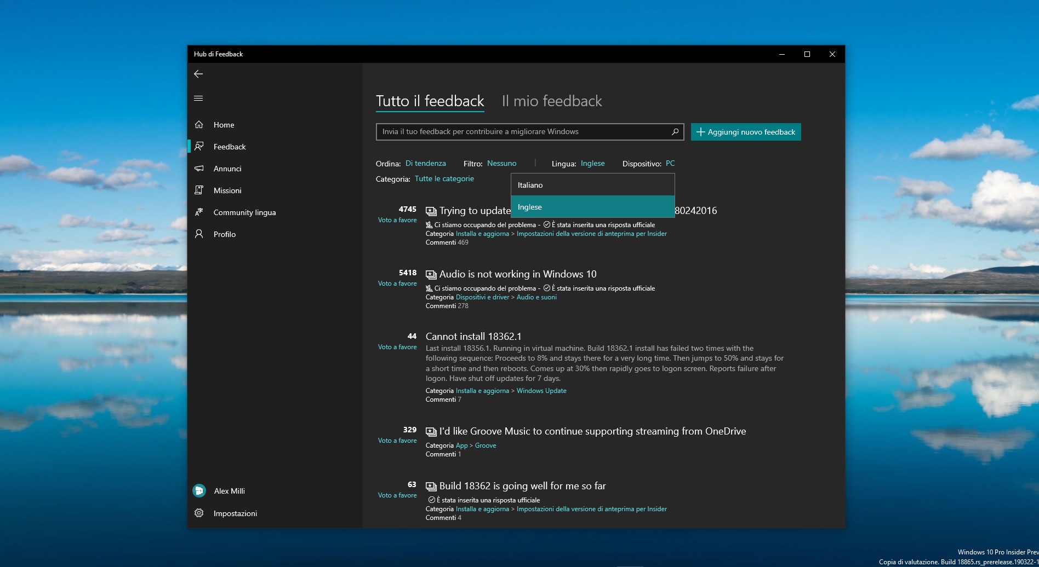This screenshot has width=1039, height=567.
Task: Click the back arrow icon
Action: 198,74
